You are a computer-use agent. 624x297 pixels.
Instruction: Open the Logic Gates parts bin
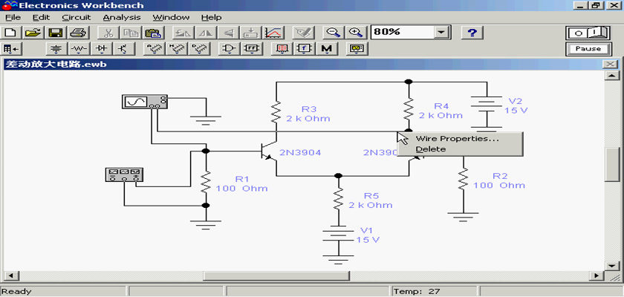point(230,49)
